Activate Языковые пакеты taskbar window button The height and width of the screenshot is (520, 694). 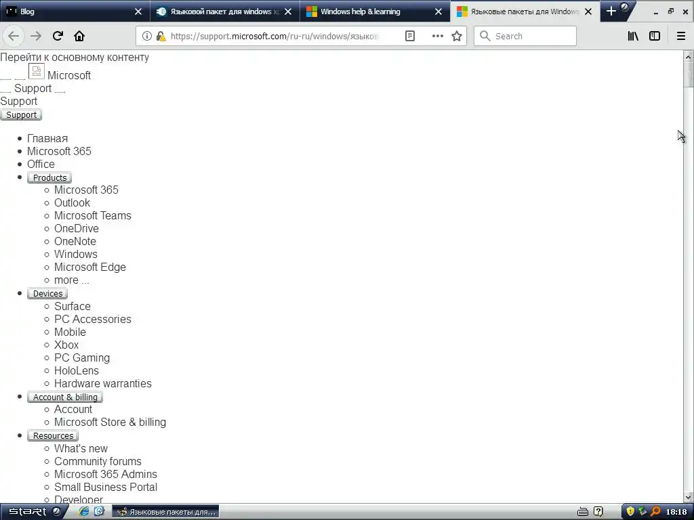pos(166,512)
